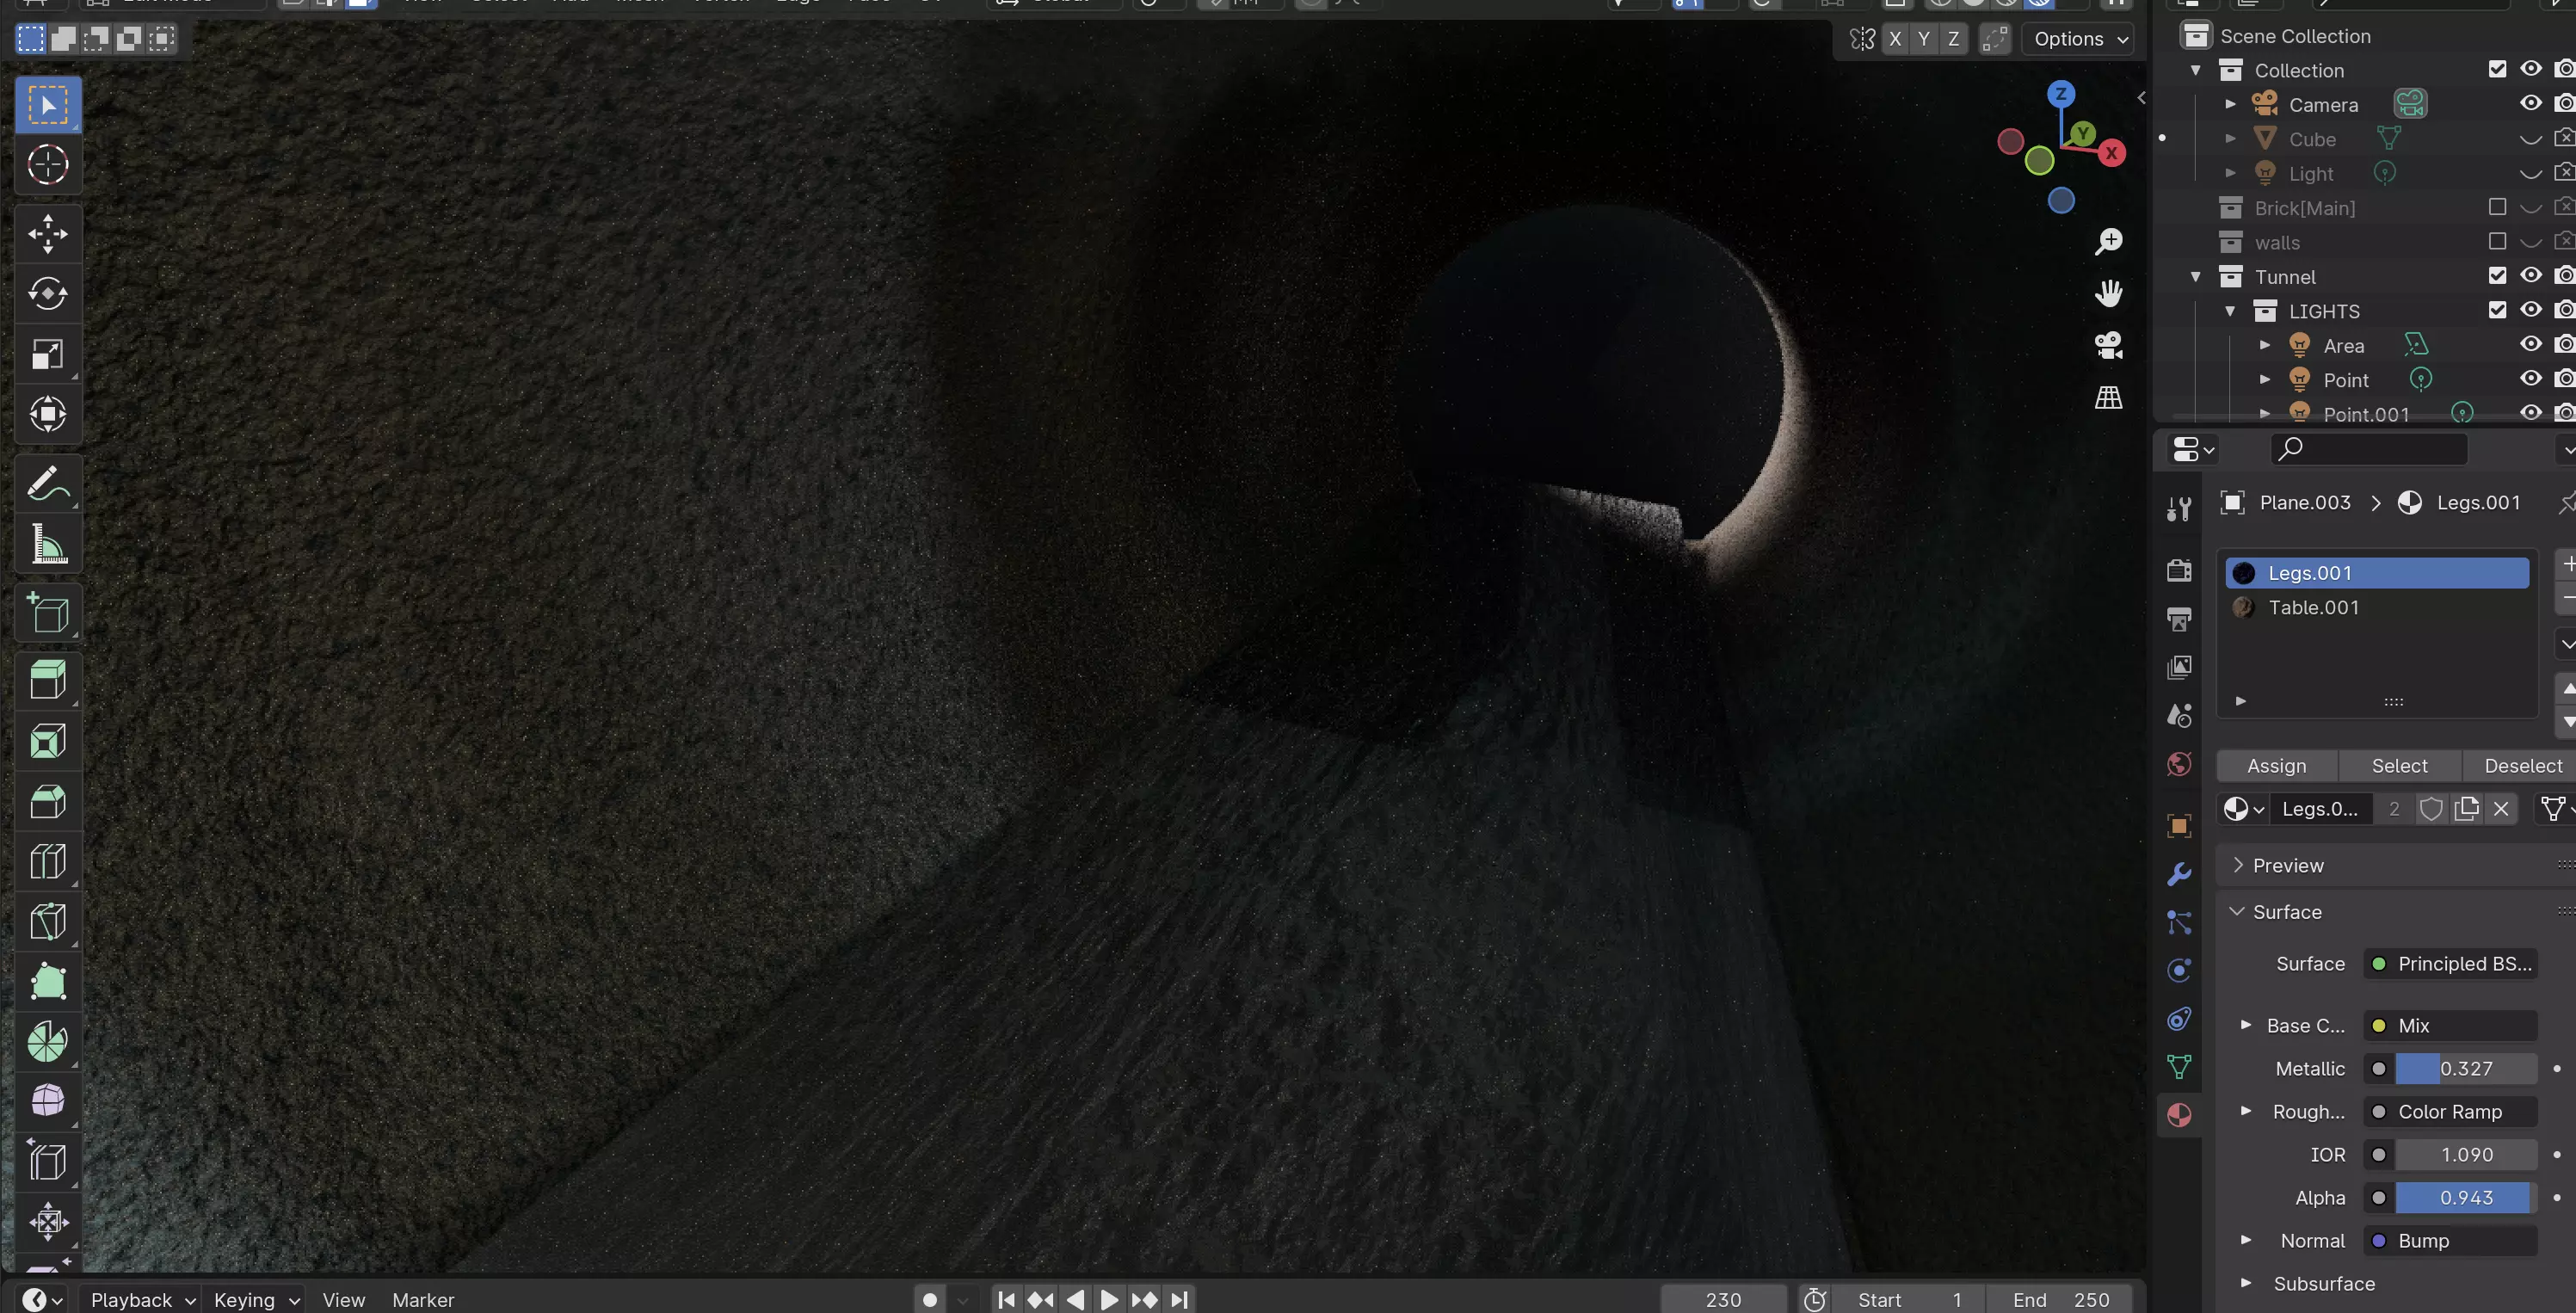Activate the 3D Cursor tool
Viewport: 2576px width, 1313px height.
coord(48,165)
